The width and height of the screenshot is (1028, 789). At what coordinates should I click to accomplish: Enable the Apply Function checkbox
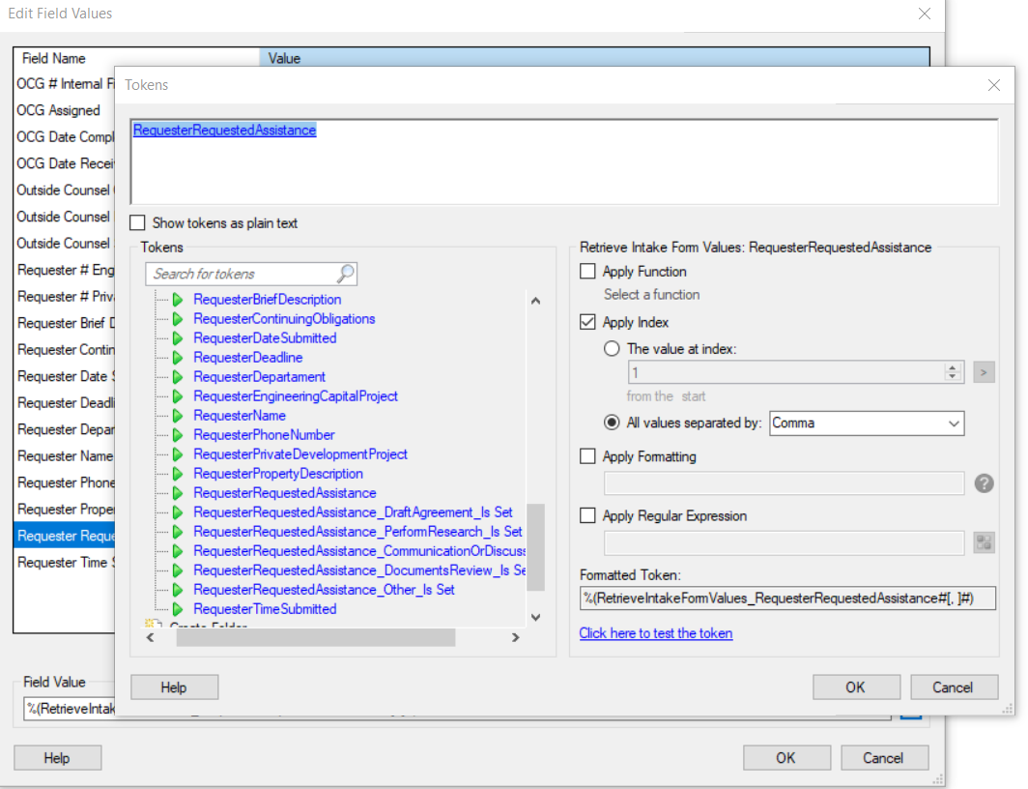(x=587, y=272)
